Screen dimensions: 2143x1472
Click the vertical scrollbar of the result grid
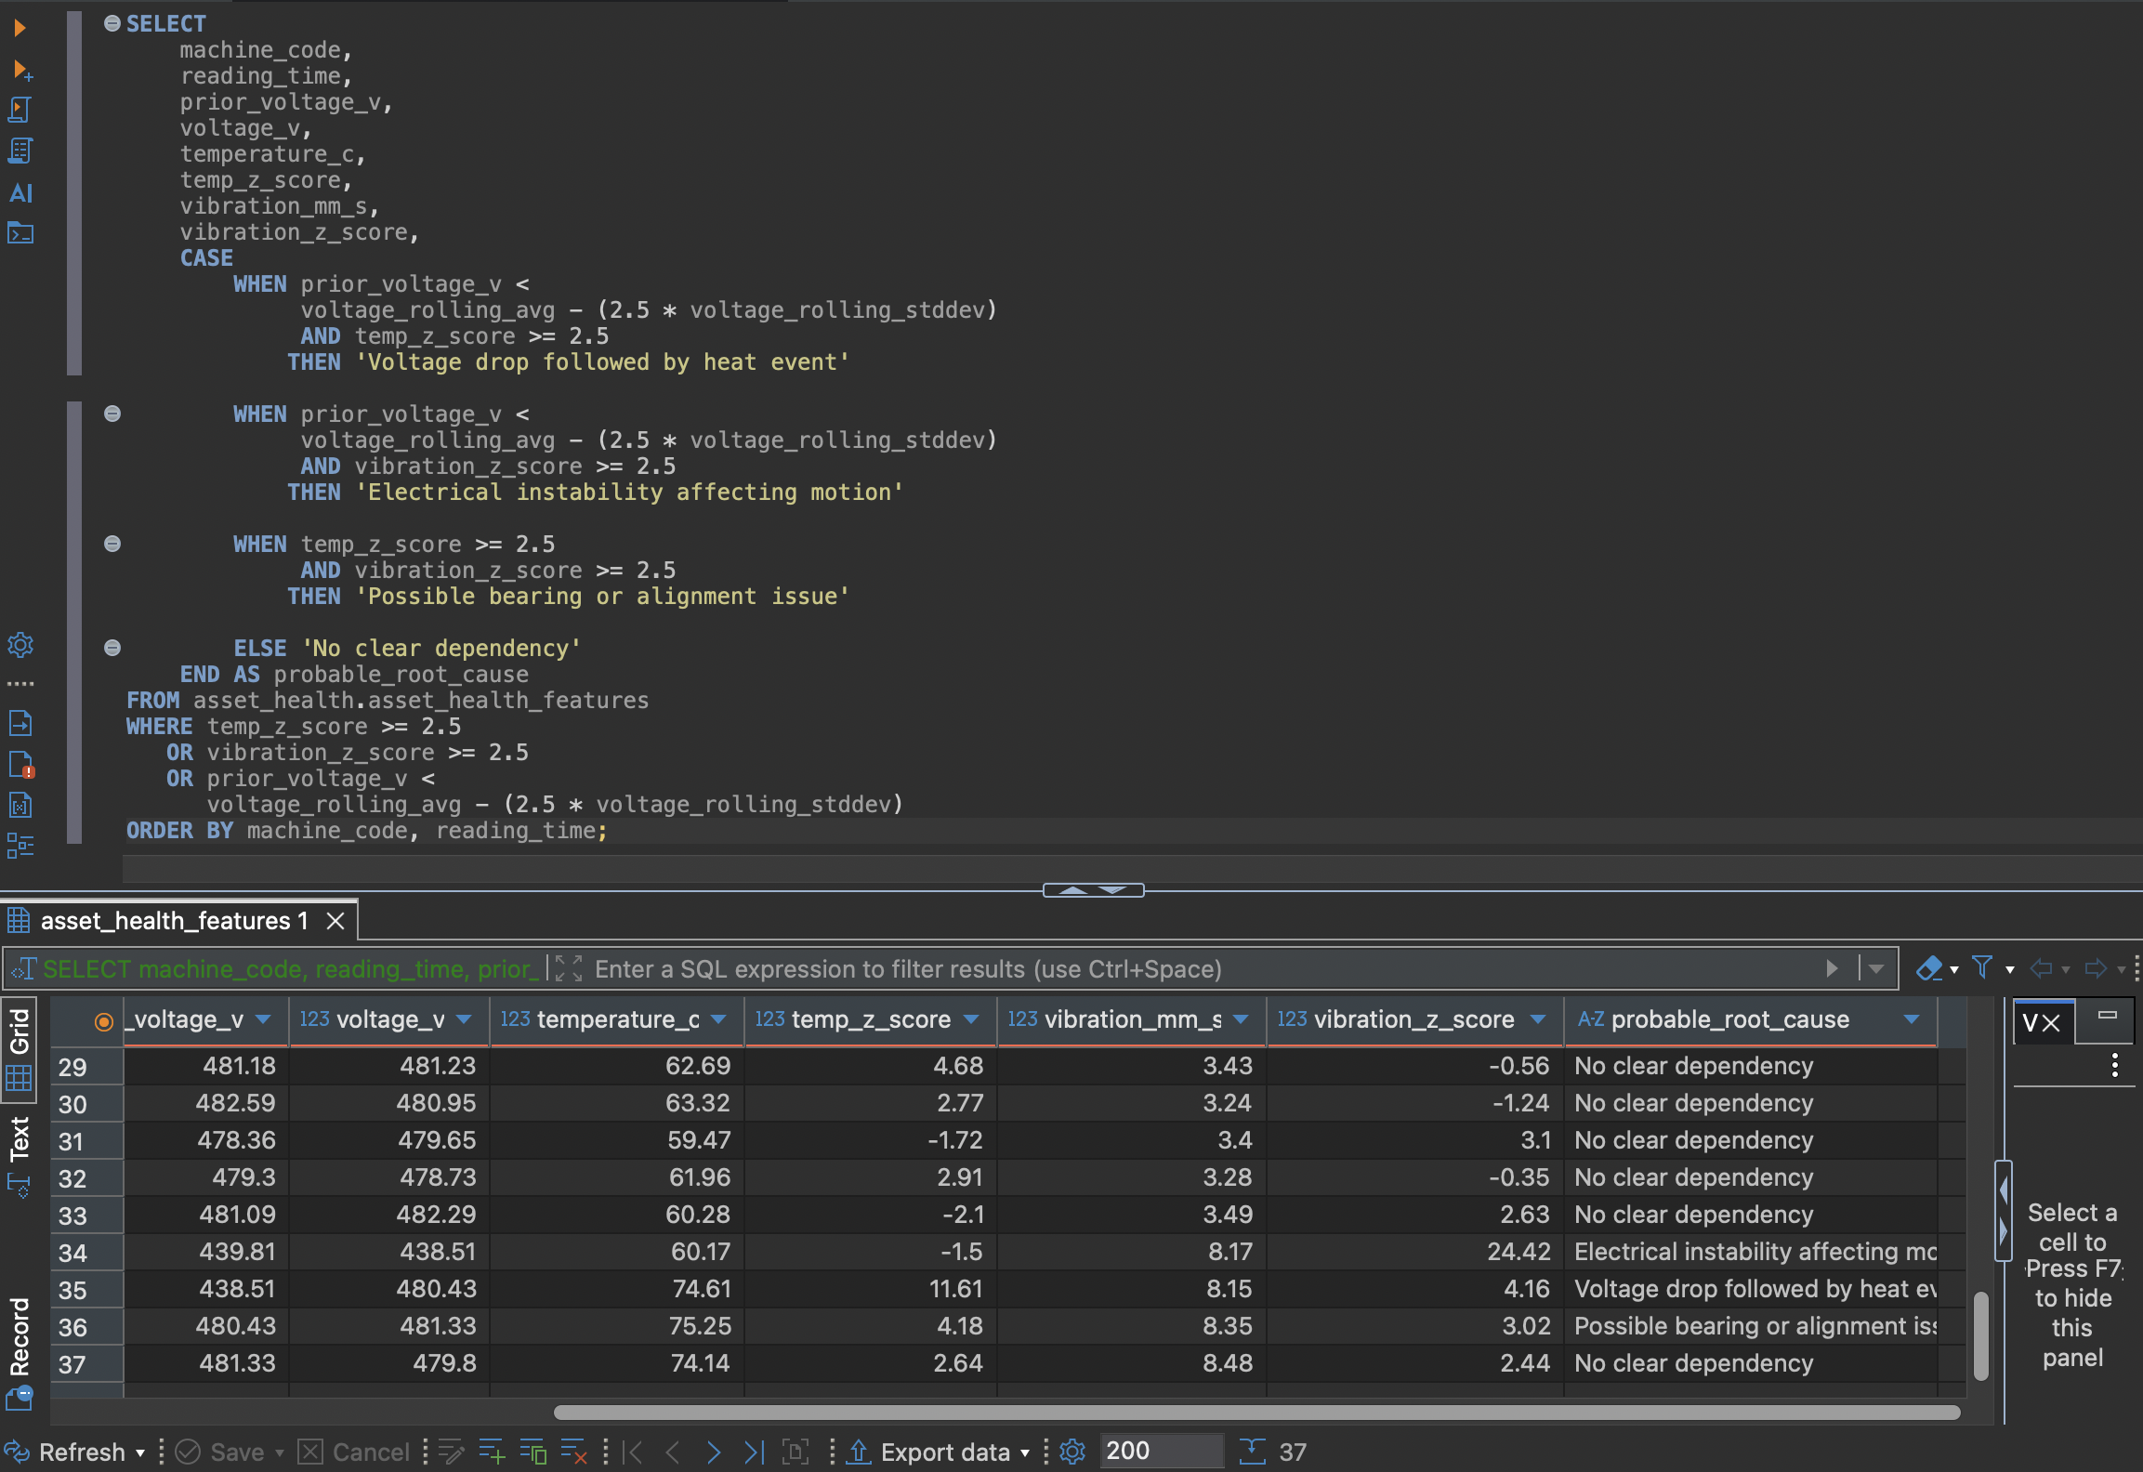coord(1980,1335)
